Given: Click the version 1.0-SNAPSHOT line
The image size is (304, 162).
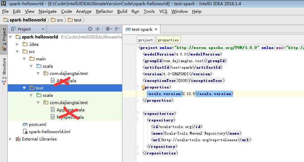Looking at the screenshot, I should click(177, 74).
